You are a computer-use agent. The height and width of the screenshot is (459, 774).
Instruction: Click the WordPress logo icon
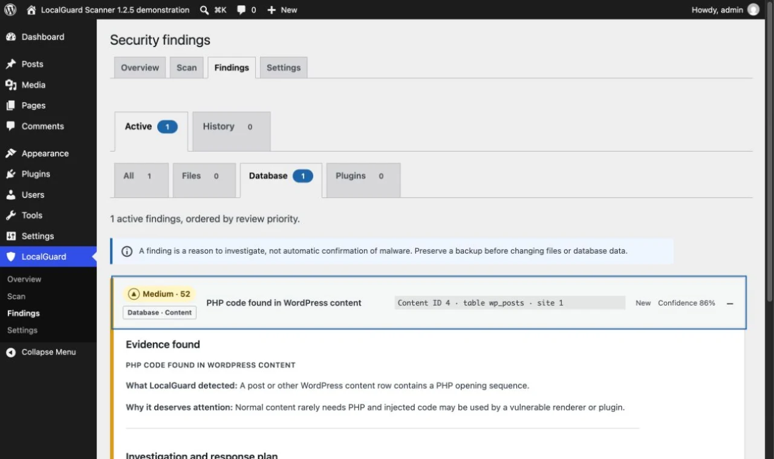10,10
